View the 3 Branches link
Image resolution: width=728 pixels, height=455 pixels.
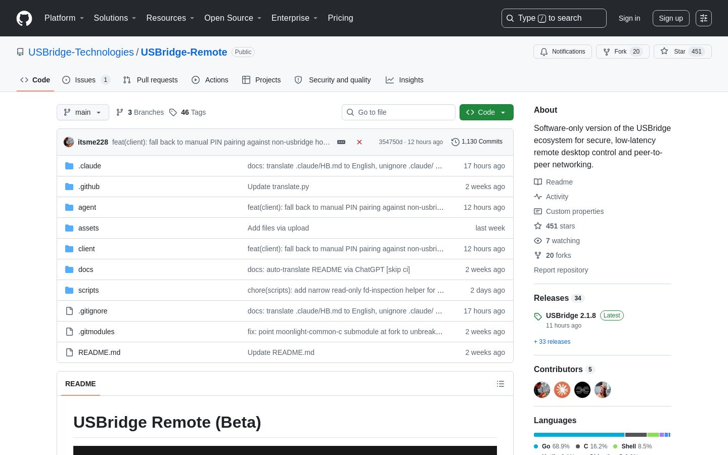140,112
